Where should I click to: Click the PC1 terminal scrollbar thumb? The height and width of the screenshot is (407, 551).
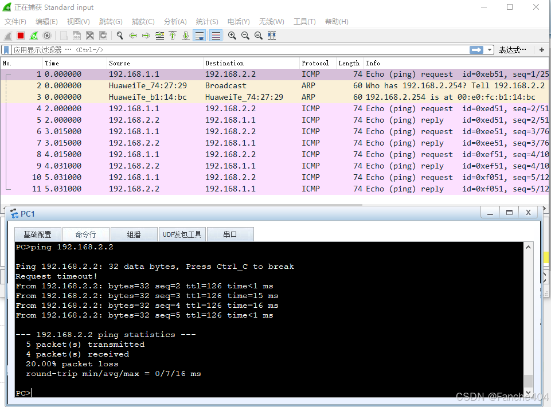coord(528,381)
